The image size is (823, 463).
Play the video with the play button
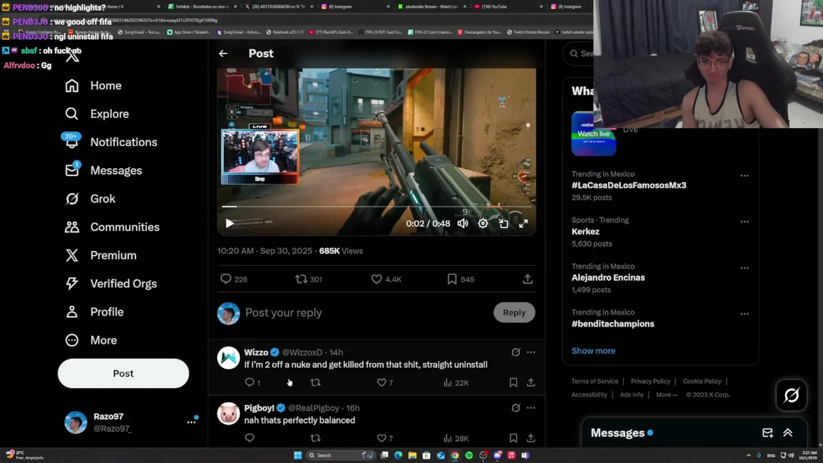[230, 223]
